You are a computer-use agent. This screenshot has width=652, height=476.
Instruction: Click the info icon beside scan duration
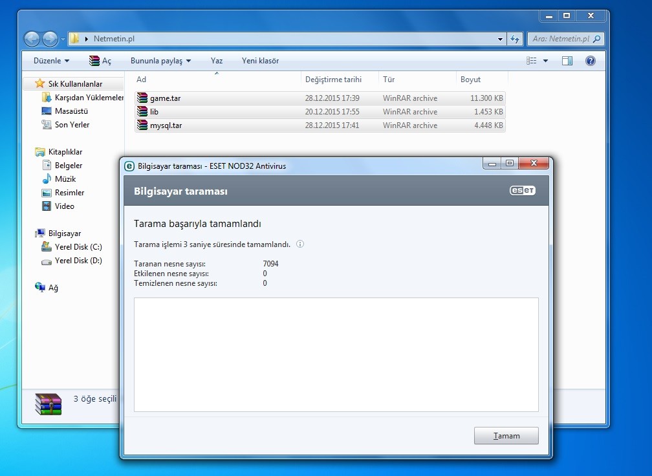point(300,244)
